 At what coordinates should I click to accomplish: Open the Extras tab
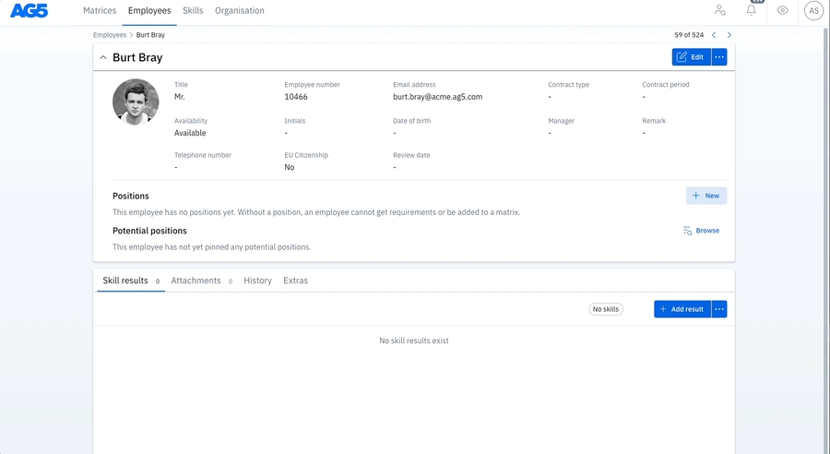[x=295, y=281]
